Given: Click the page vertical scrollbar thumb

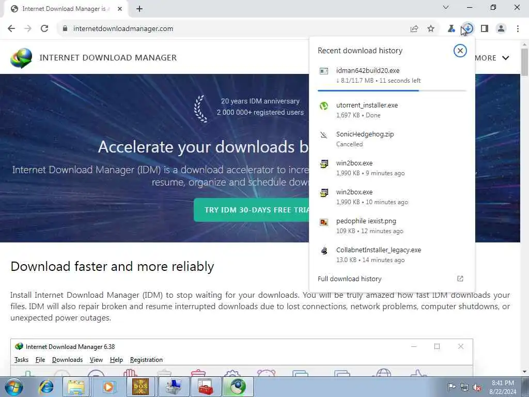Looking at the screenshot, I should click(x=525, y=62).
